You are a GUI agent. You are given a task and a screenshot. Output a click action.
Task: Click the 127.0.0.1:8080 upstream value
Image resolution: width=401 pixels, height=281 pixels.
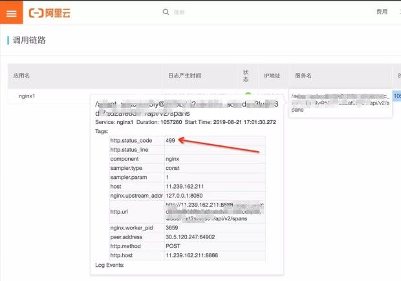coord(184,196)
